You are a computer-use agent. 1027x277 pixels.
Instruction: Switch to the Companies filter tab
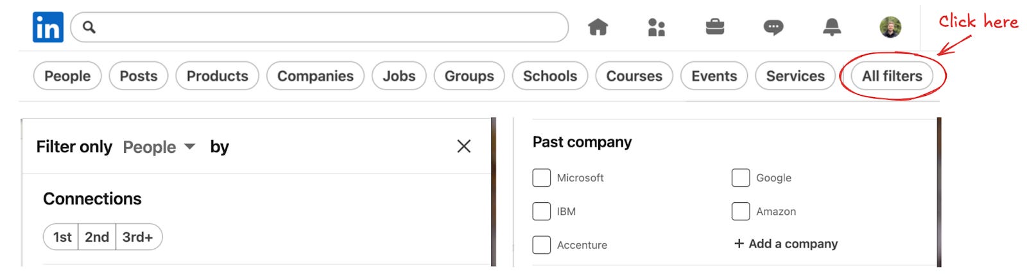click(315, 76)
